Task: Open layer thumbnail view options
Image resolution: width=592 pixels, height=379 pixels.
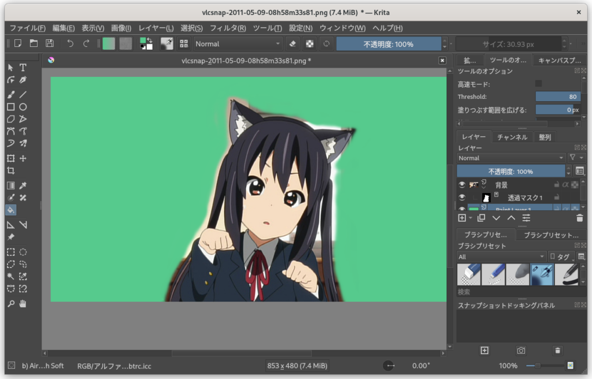Action: tap(580, 171)
